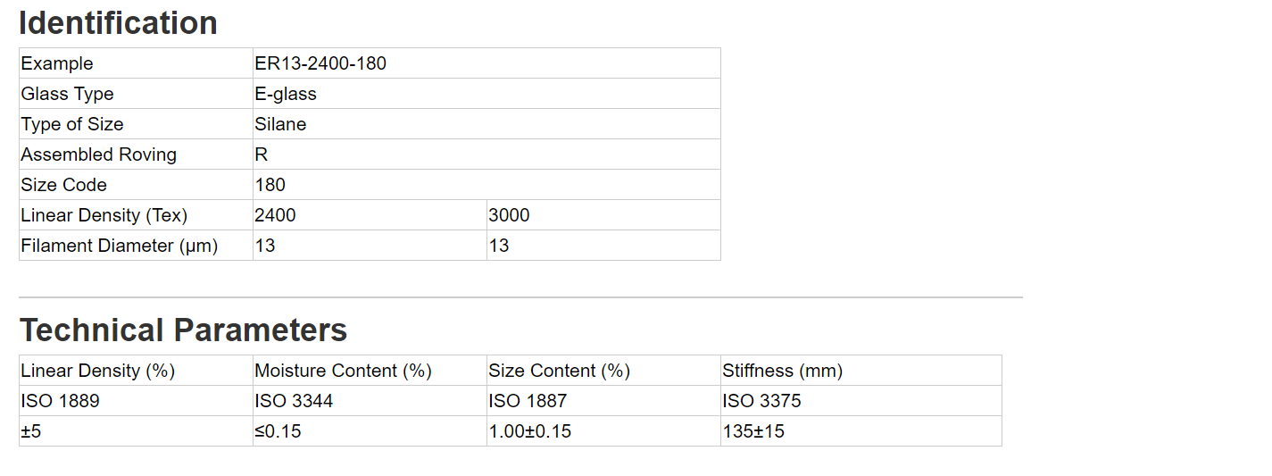This screenshot has height=476, width=1272.
Task: Select the 2400 linear density cell
Action: [x=370, y=215]
